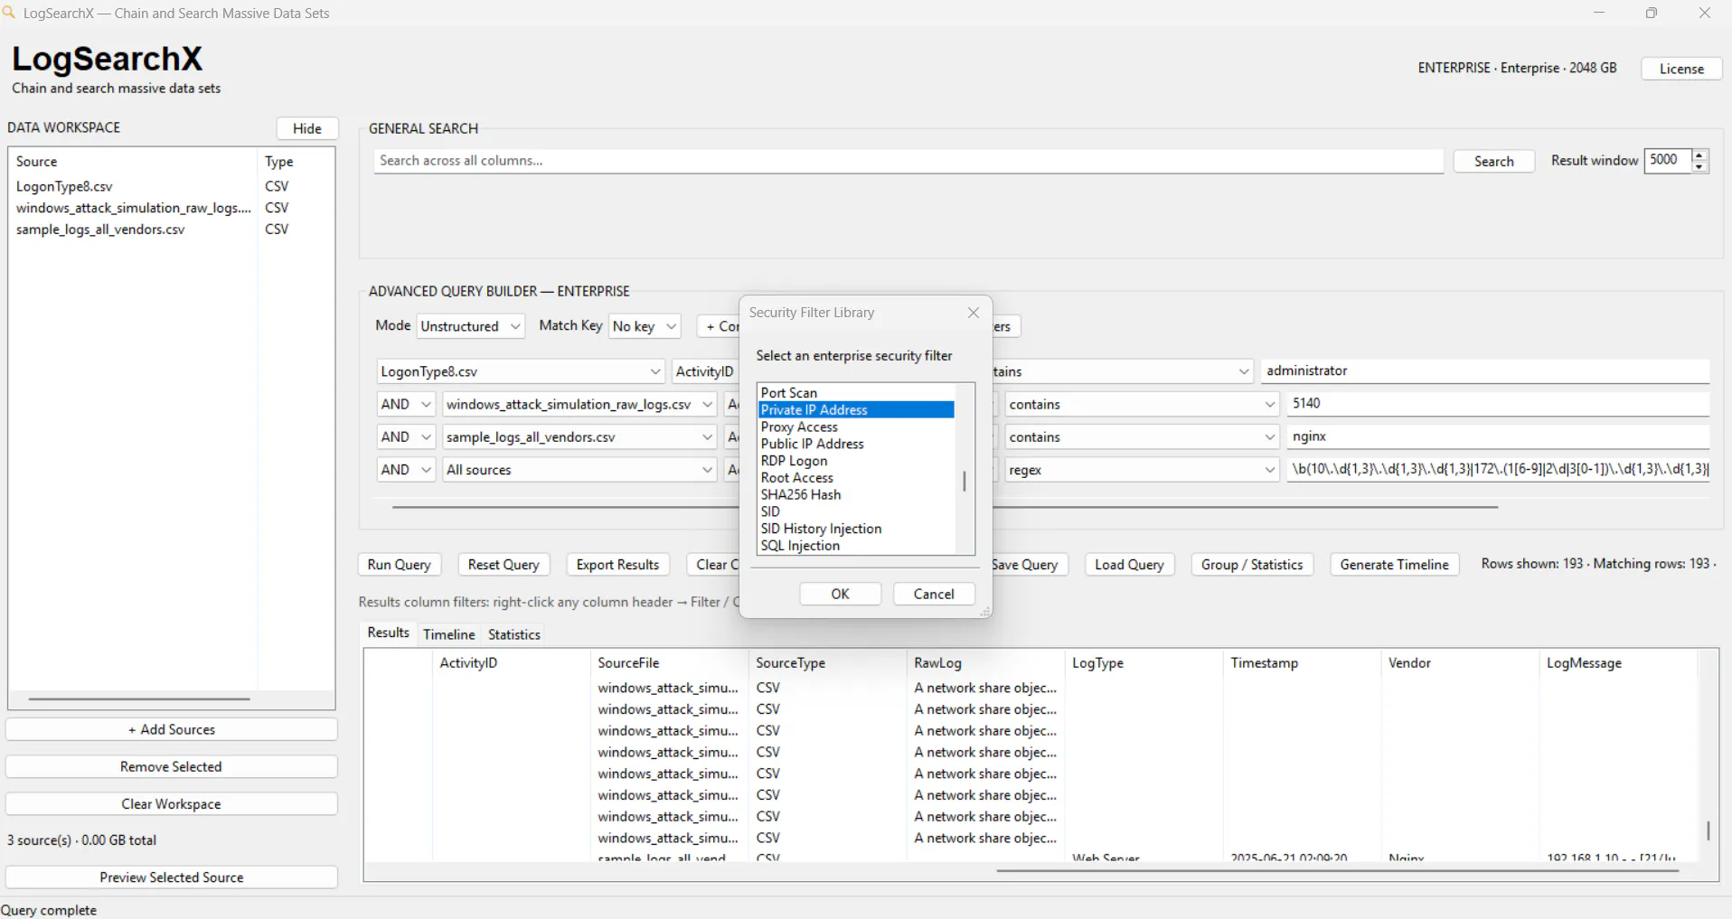
Task: Choose Proxy Access filter entry
Action: pos(855,427)
